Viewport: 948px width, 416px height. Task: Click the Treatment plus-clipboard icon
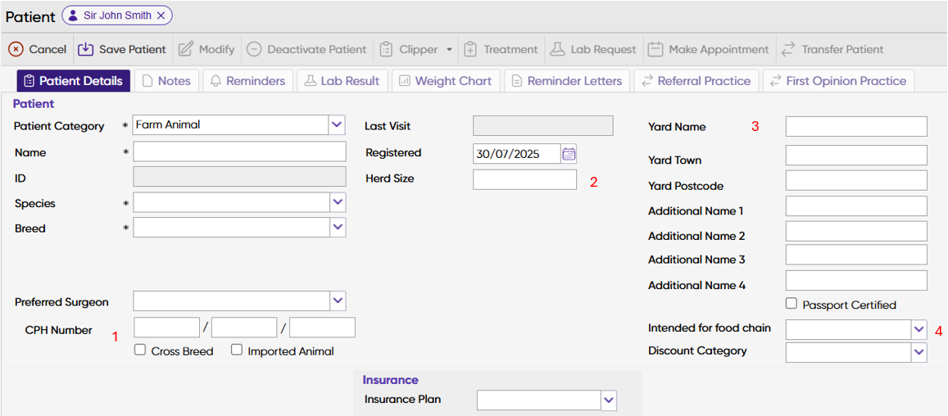click(x=470, y=50)
